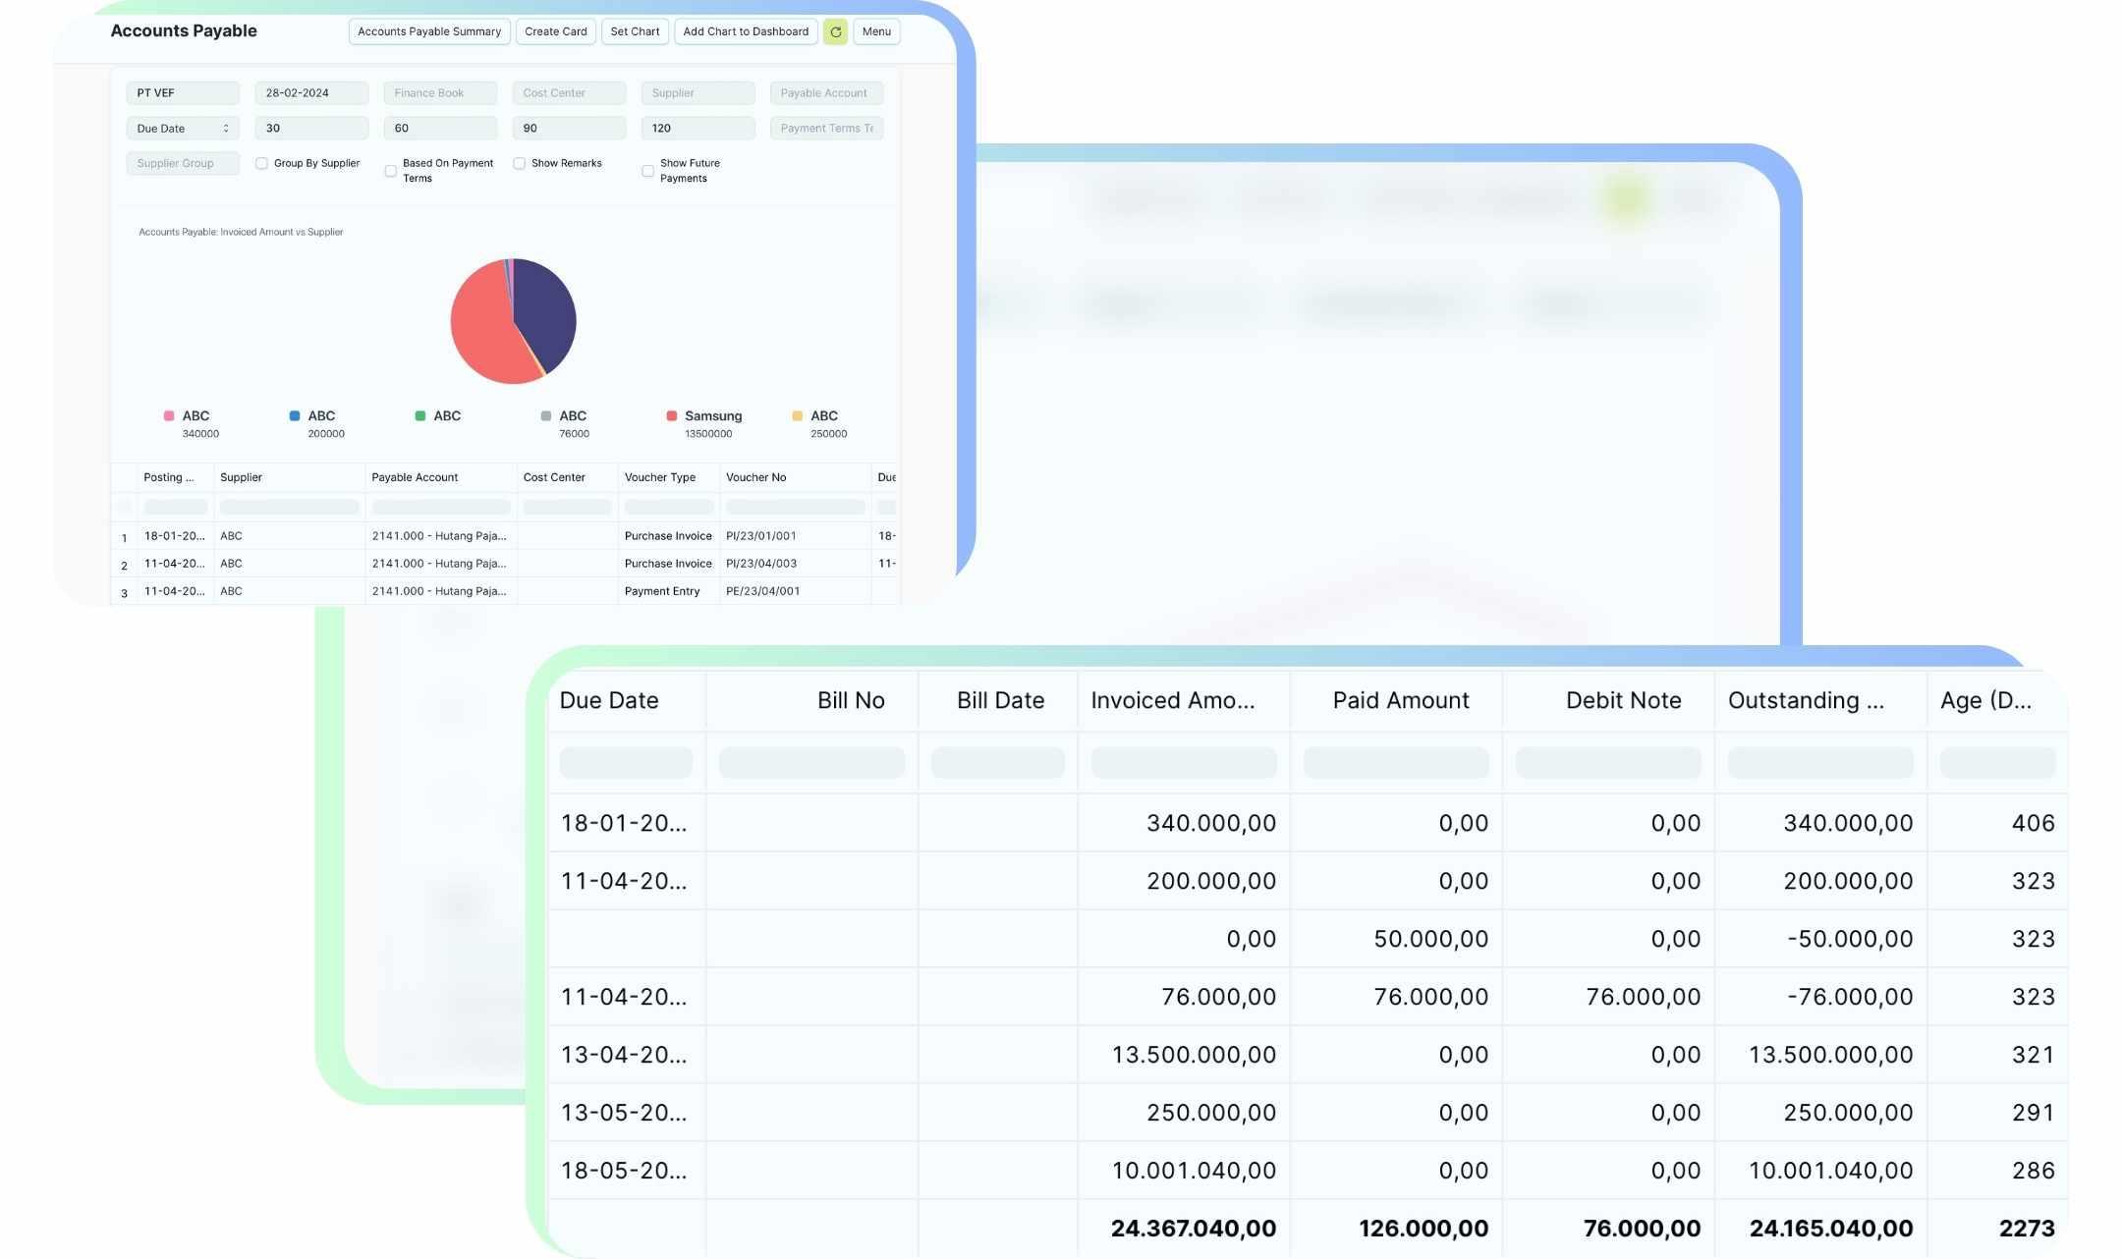Screen dimensions: 2122x1259
Task: Click the Create Card button
Action: coord(555,31)
